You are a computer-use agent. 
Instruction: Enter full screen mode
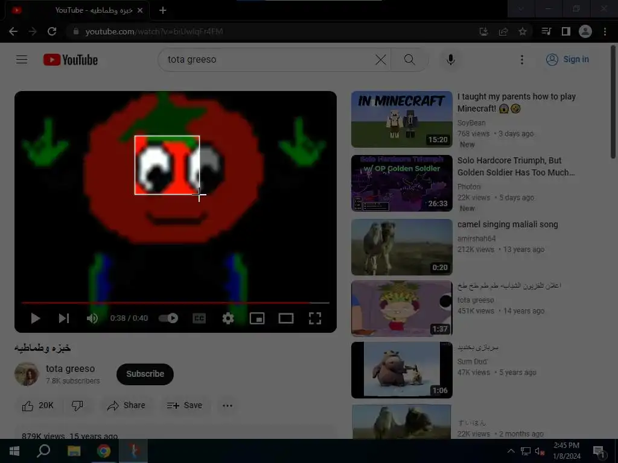pos(314,318)
